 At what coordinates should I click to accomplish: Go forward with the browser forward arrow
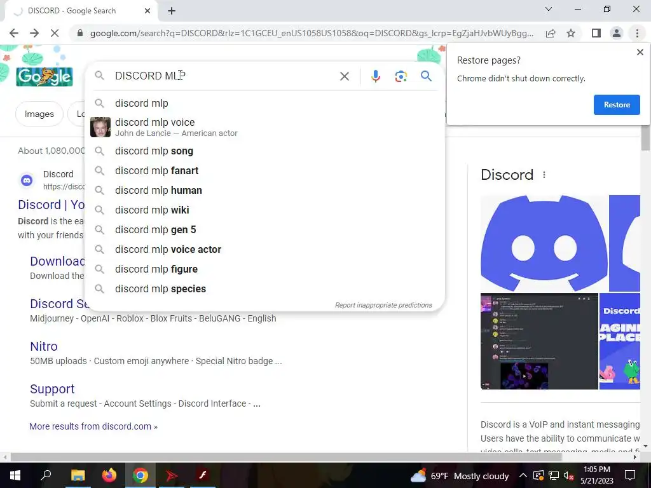point(34,33)
